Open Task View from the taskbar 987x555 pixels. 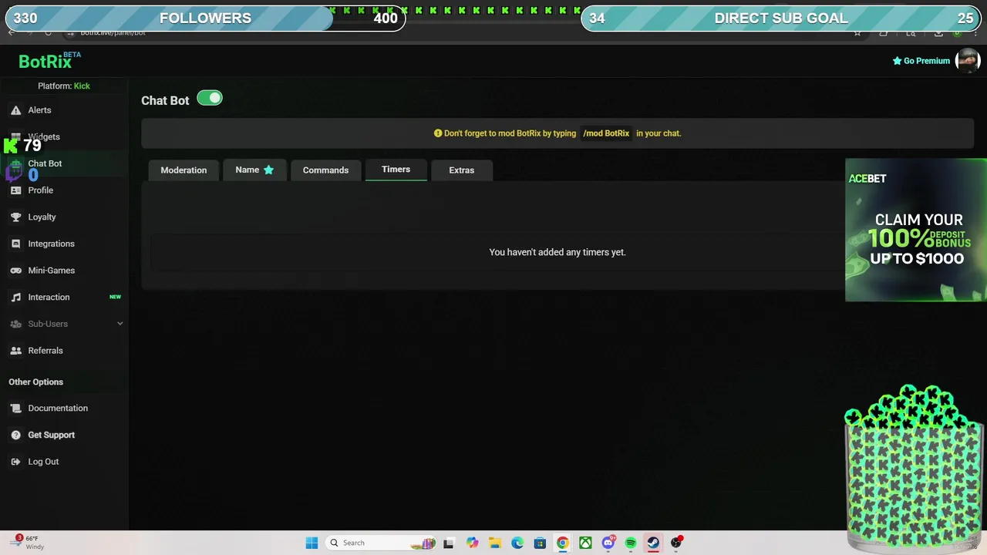(449, 543)
